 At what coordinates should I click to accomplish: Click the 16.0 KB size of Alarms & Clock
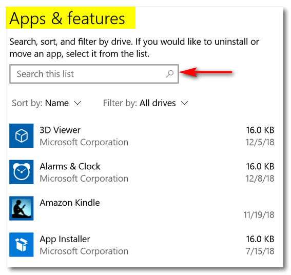point(260,166)
